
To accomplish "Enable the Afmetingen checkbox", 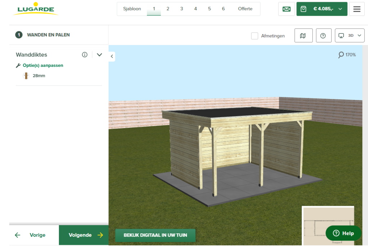I will [x=255, y=36].
